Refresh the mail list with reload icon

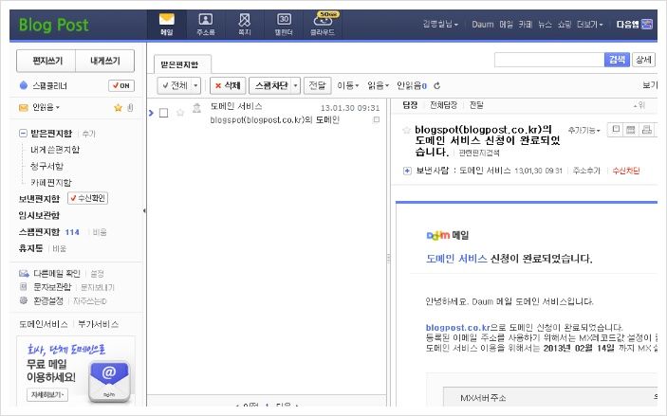[436, 86]
